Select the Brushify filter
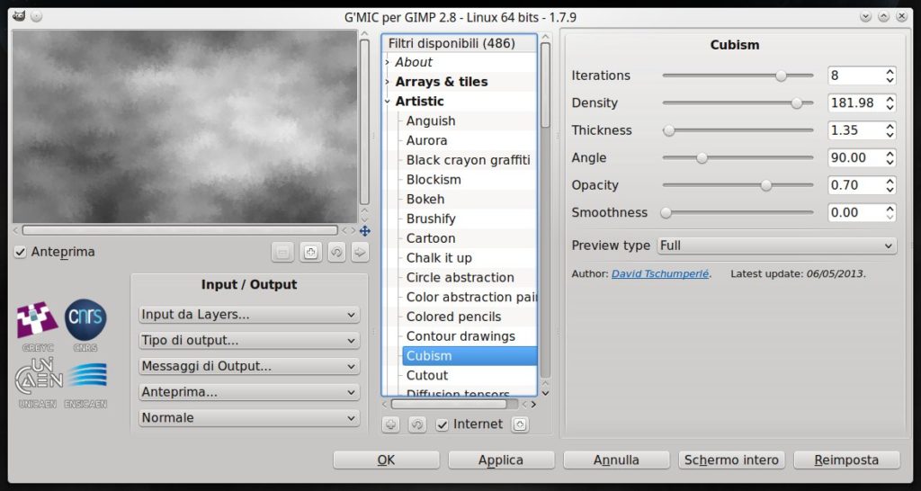 click(431, 219)
